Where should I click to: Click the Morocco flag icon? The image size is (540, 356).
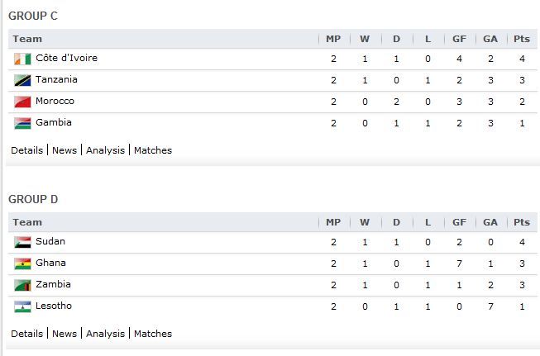point(22,102)
